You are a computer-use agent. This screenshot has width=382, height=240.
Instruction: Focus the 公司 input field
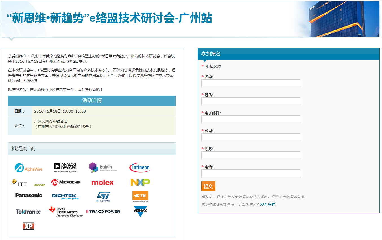[x=251, y=137]
